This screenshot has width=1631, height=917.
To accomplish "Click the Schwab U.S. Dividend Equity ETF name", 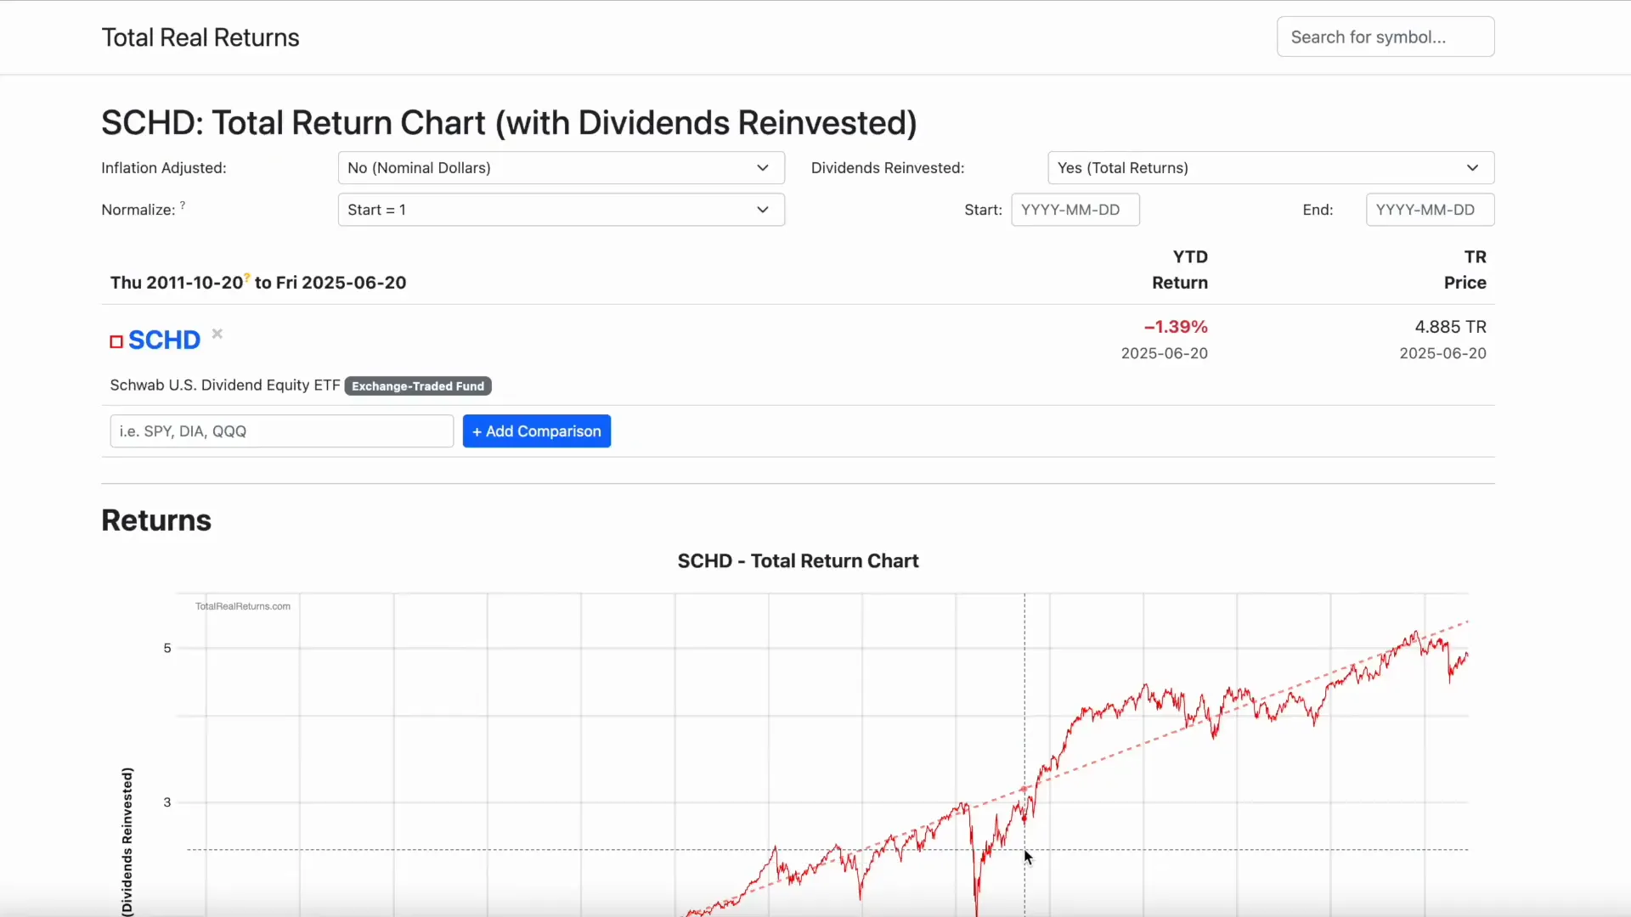I will tap(225, 385).
